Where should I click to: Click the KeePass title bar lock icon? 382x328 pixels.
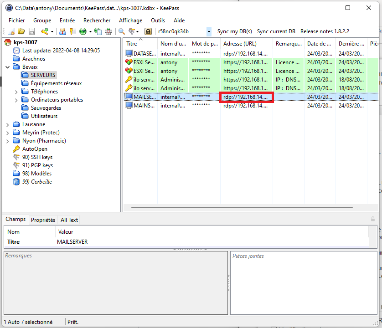[x=9, y=8]
